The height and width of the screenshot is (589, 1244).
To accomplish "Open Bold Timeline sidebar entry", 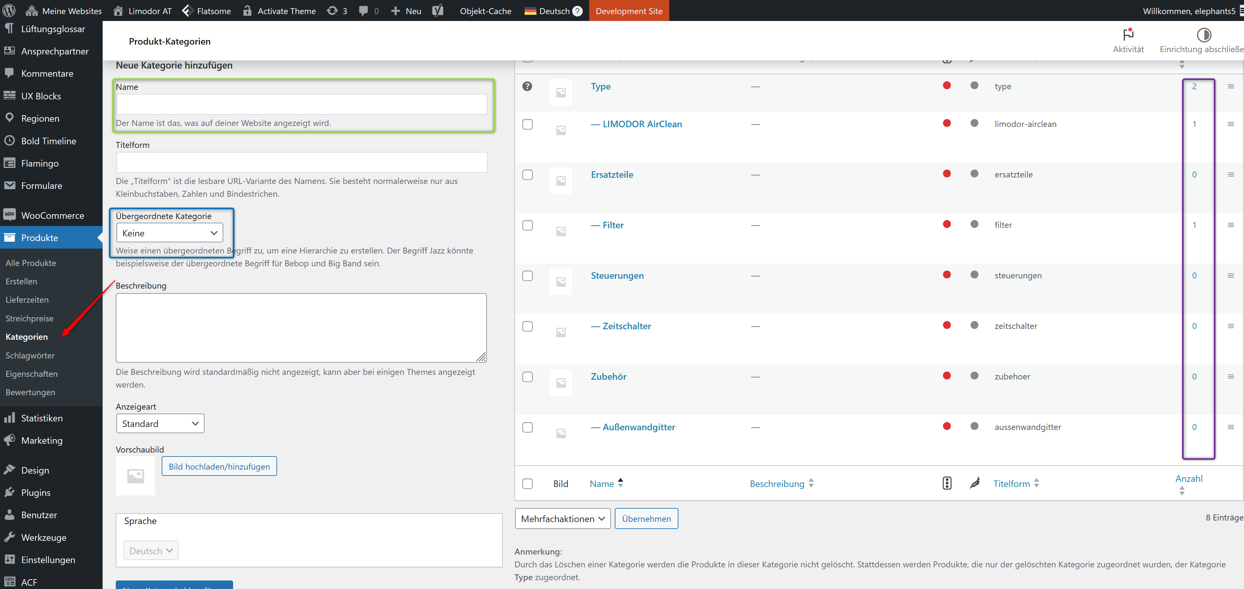I will coord(48,141).
